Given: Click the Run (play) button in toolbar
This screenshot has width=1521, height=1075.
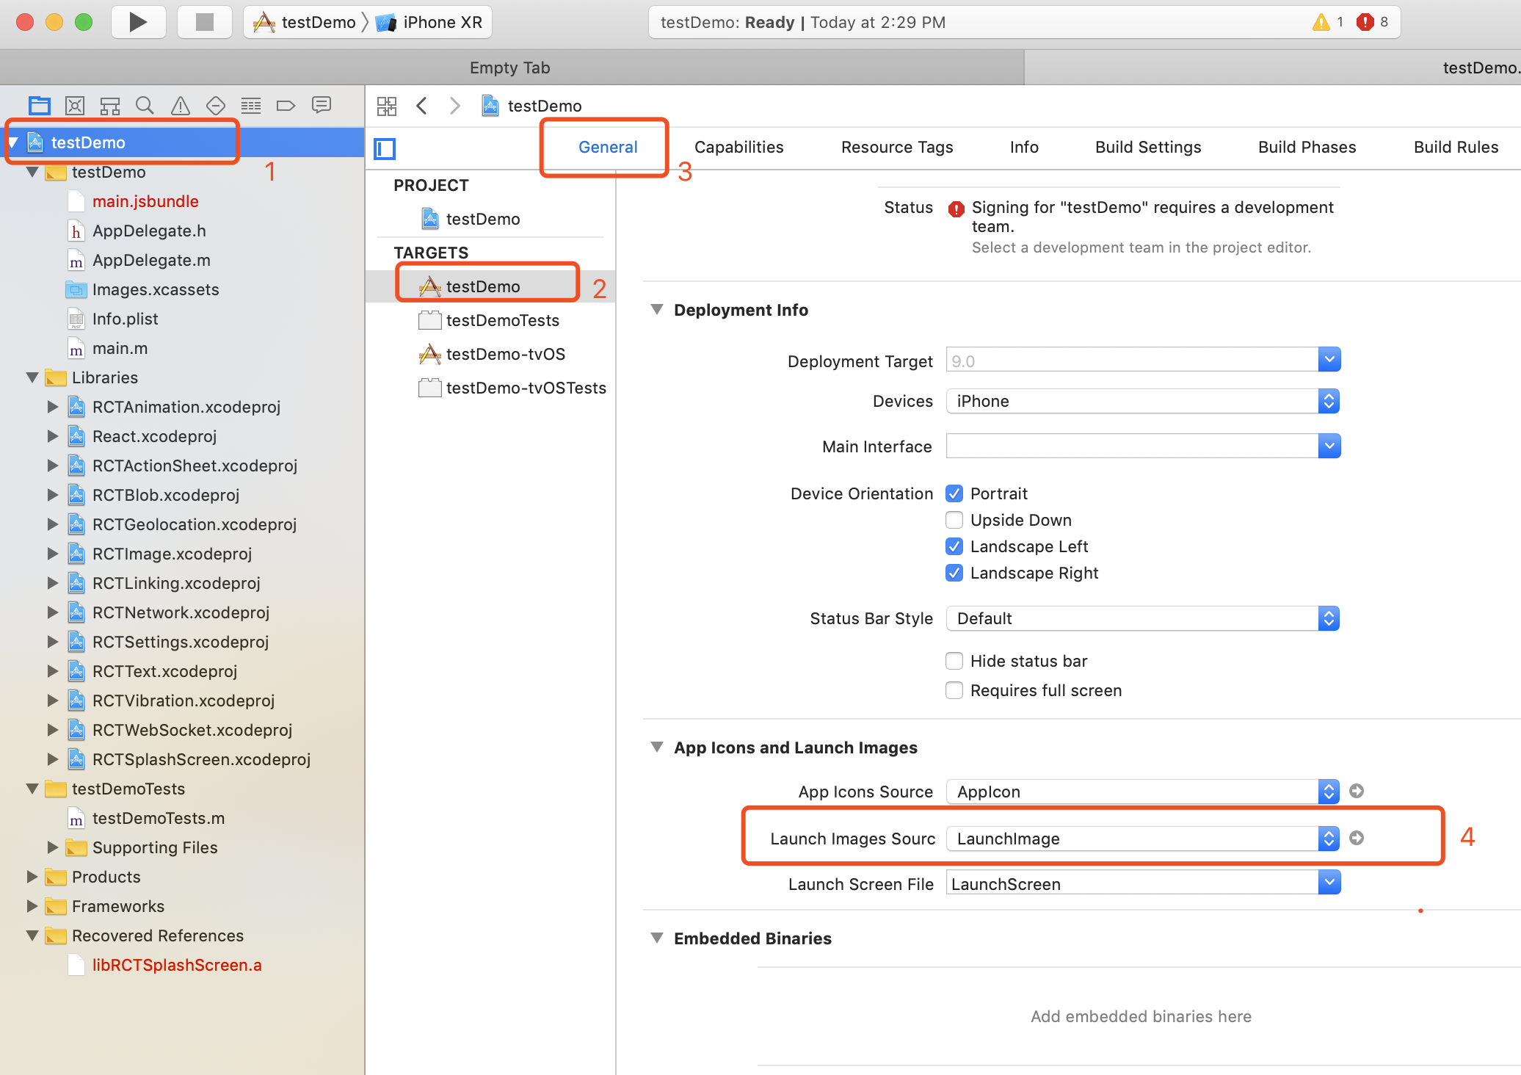Looking at the screenshot, I should (138, 22).
